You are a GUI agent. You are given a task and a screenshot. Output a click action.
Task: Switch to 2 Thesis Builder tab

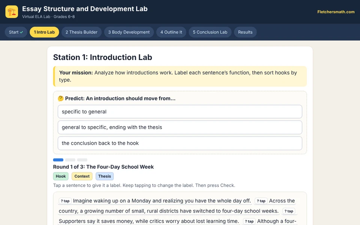81,32
